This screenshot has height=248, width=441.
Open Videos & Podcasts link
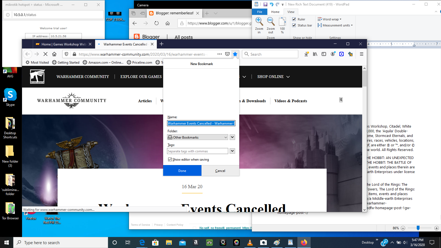pyautogui.click(x=291, y=101)
